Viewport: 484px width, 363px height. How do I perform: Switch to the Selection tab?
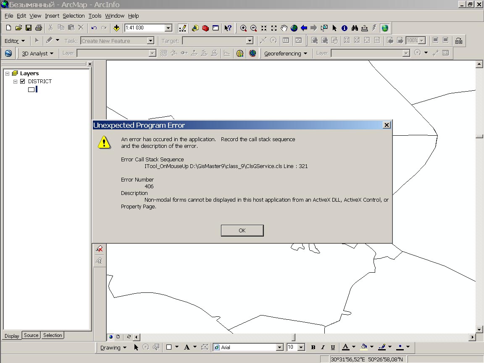53,335
